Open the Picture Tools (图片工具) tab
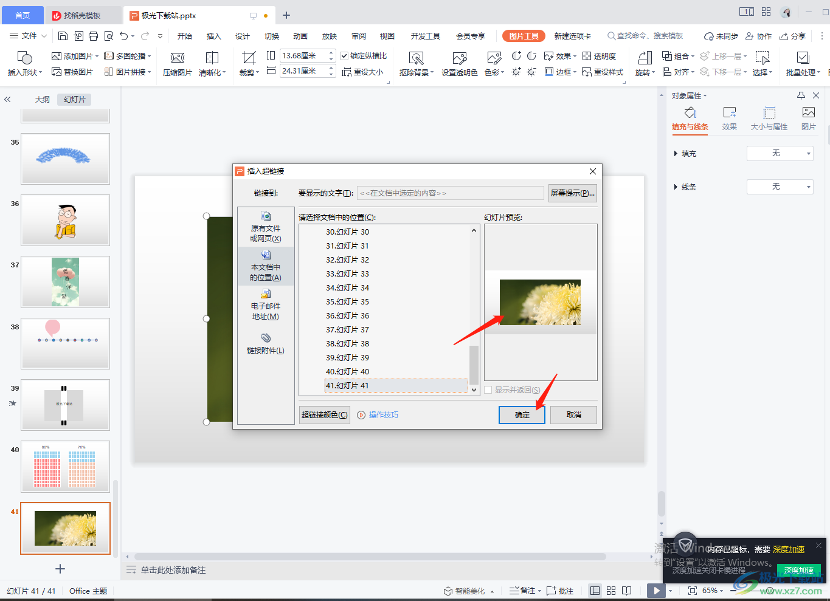This screenshot has width=830, height=601. click(x=524, y=36)
